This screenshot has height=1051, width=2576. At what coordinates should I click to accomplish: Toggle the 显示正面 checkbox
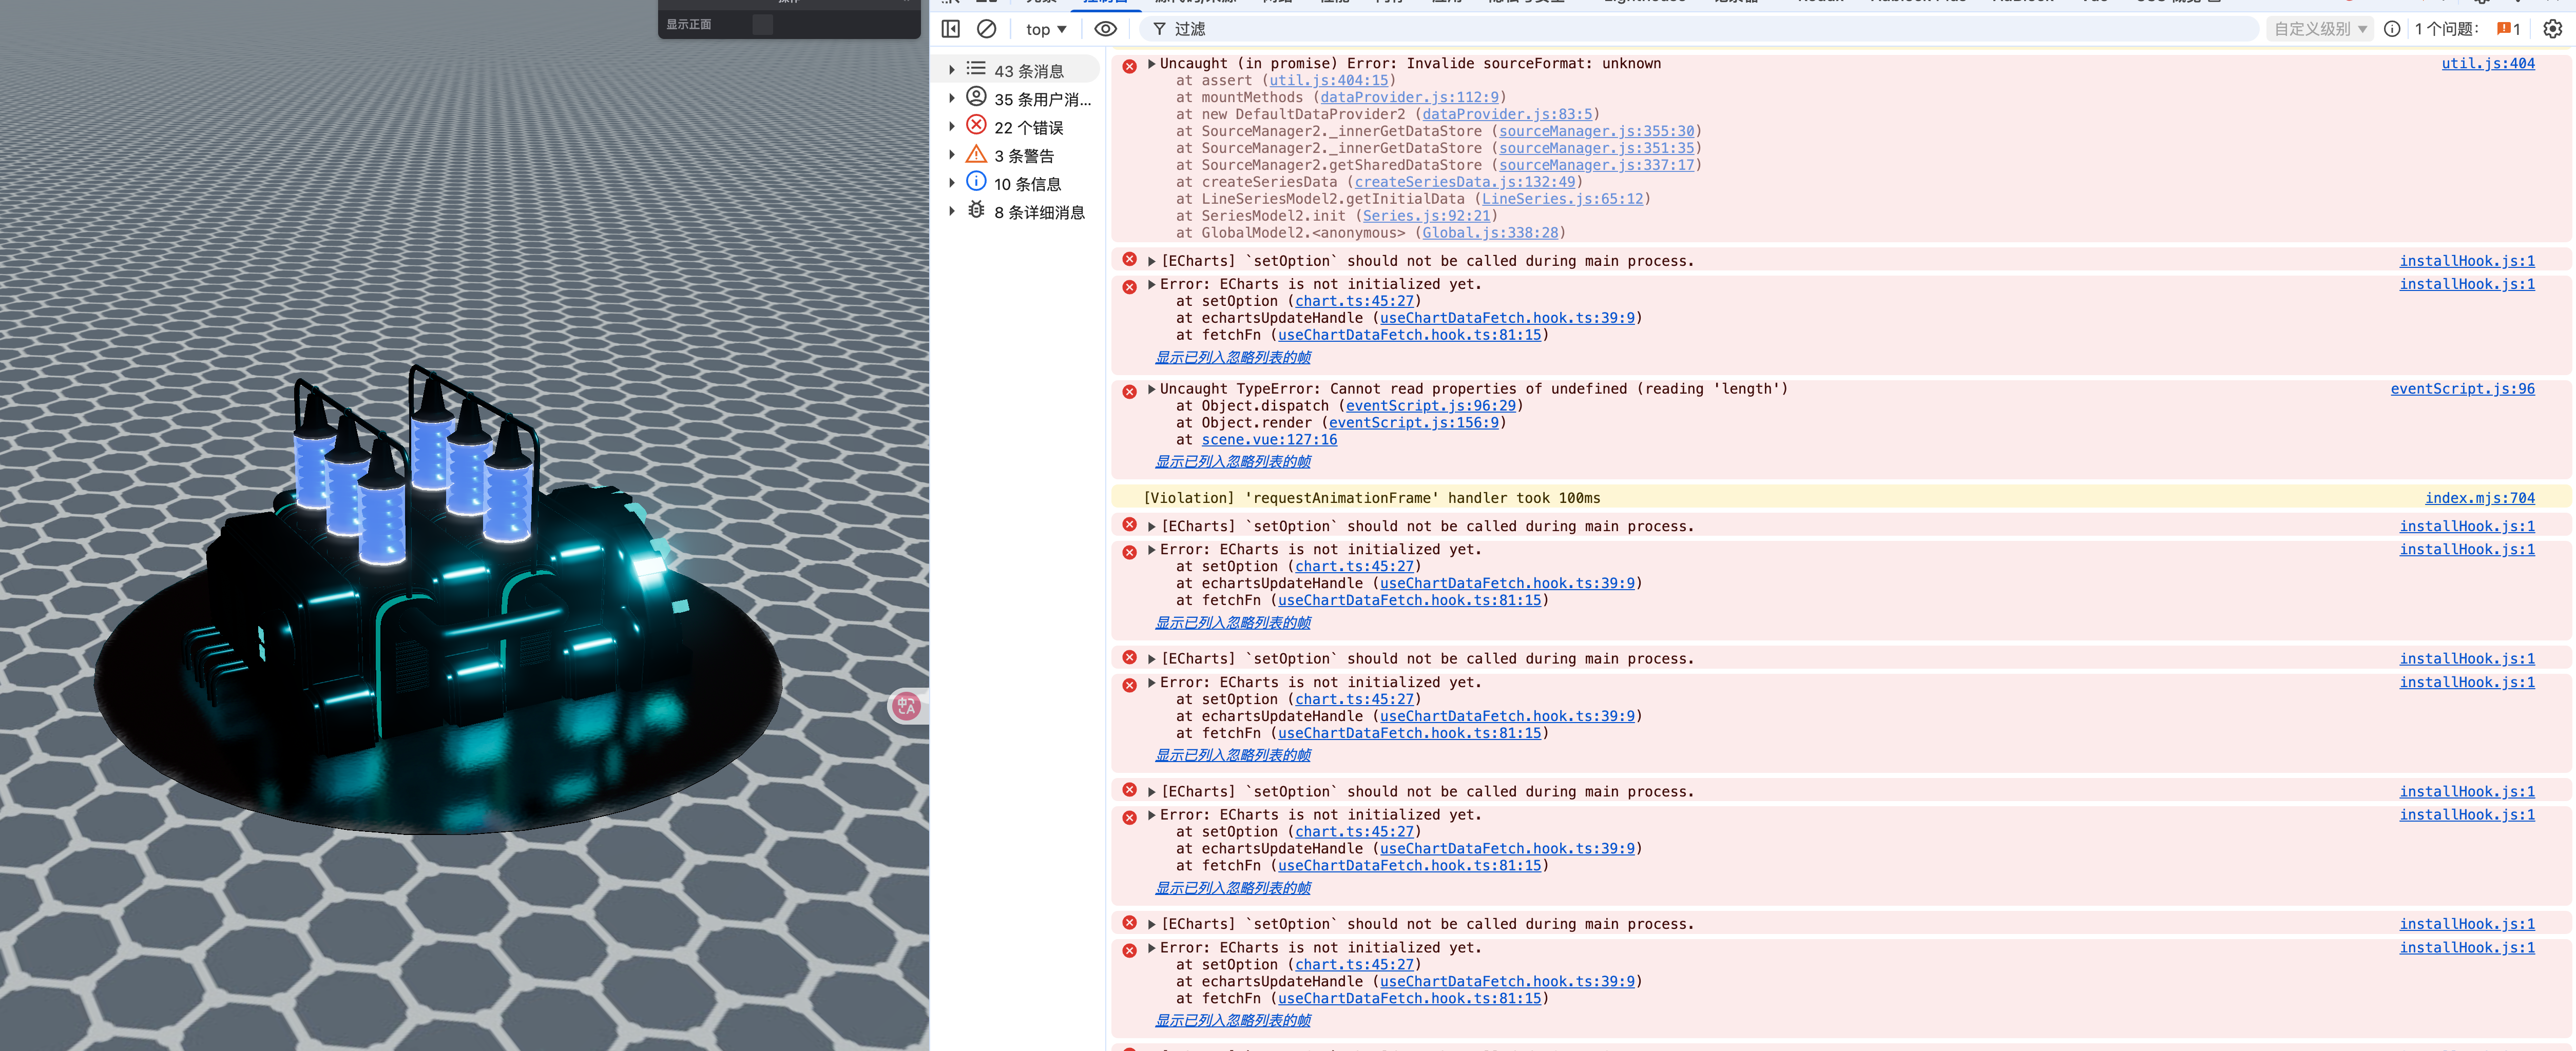pos(762,25)
